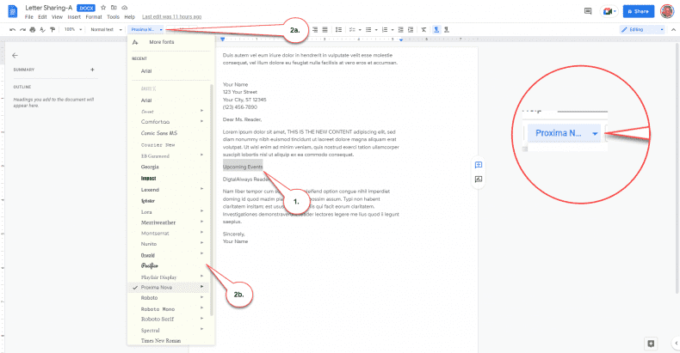Expand the Roboto Mono font submenu

(201, 308)
